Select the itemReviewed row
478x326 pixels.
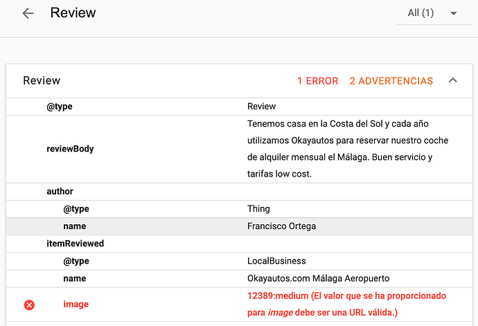tap(239, 244)
